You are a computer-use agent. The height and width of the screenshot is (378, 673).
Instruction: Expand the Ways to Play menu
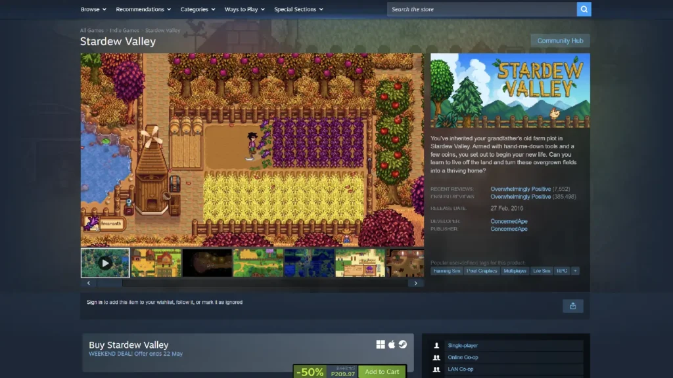244,9
